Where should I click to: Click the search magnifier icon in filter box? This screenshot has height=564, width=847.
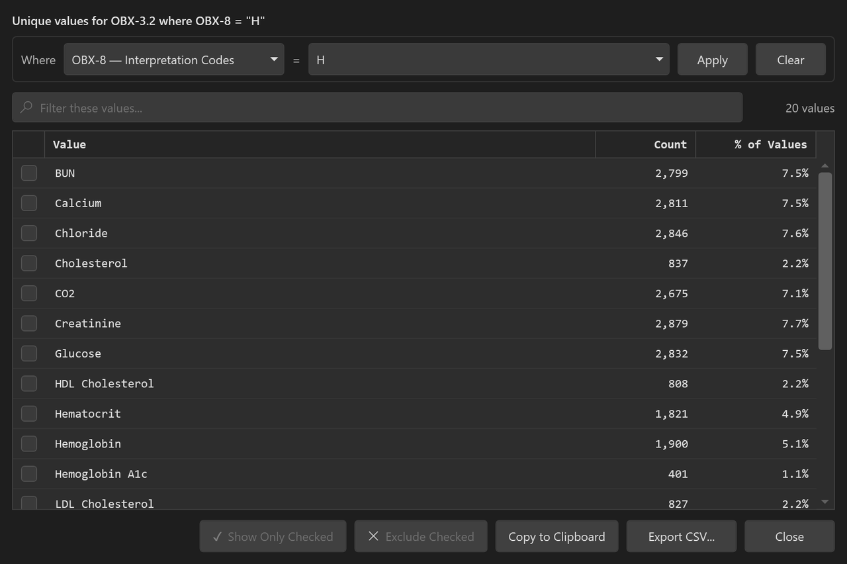26,107
